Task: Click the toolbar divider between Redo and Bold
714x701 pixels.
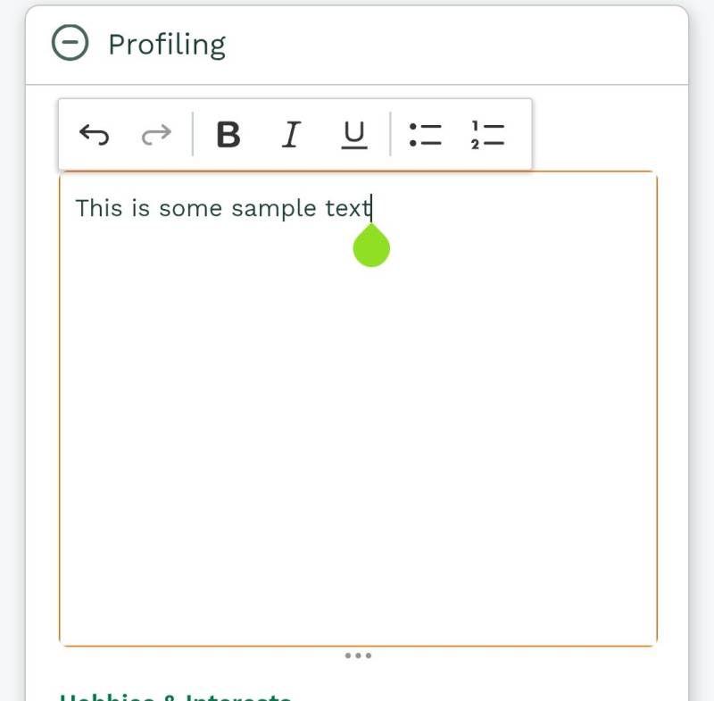Action: (x=193, y=135)
